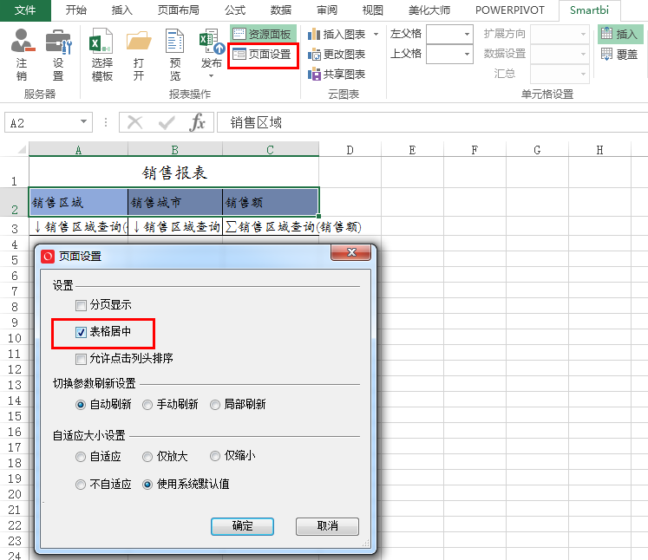Screen dimensions: 648x560
Task: Open the 左父格 dropdown
Action: click(x=467, y=34)
